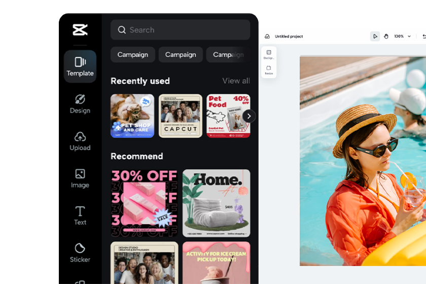Activate the hand pan tool
Viewport: 426px width, 284px height.
point(386,36)
